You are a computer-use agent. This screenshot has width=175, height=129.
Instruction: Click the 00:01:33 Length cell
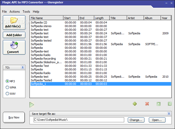[101, 66]
